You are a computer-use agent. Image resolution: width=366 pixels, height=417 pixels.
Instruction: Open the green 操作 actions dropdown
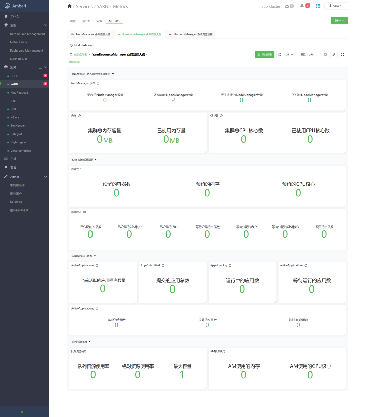pyautogui.click(x=339, y=21)
